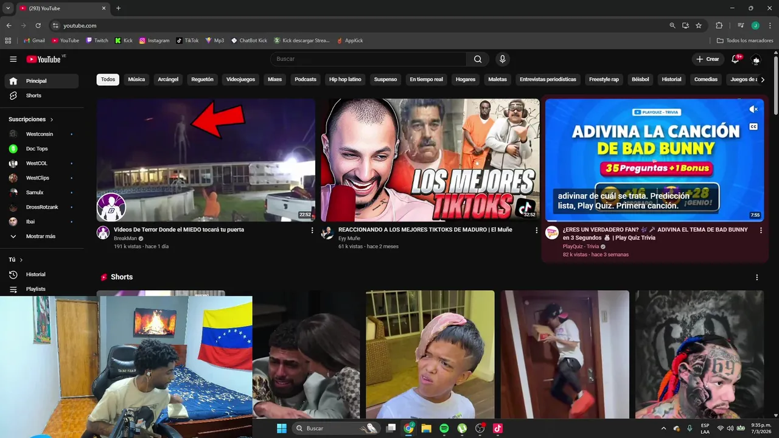Open the YouTube hamburger guide menu
The image size is (779, 438).
[13, 59]
